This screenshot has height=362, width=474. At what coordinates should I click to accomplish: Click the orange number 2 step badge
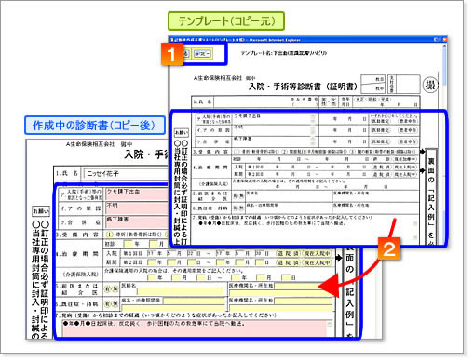[x=389, y=248]
